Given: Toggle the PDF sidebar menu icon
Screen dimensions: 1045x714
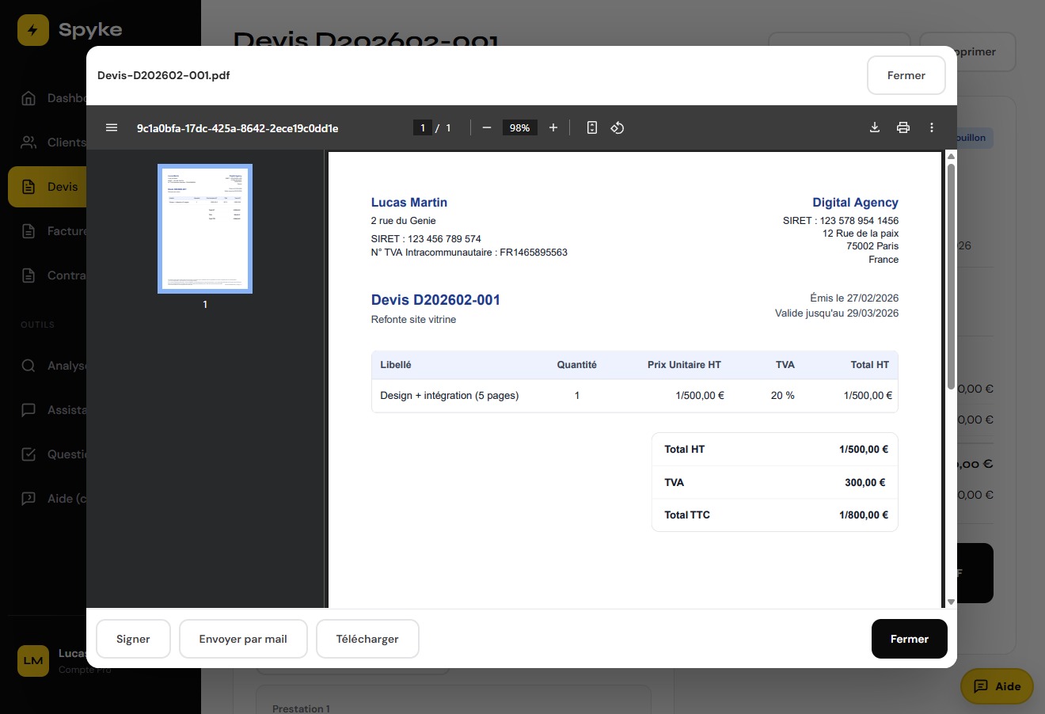Looking at the screenshot, I should [x=112, y=127].
